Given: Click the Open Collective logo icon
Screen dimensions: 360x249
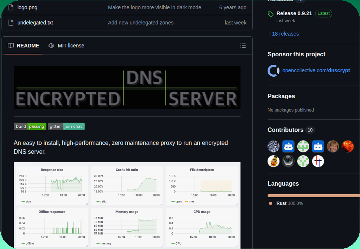Looking at the screenshot, I should [274, 71].
